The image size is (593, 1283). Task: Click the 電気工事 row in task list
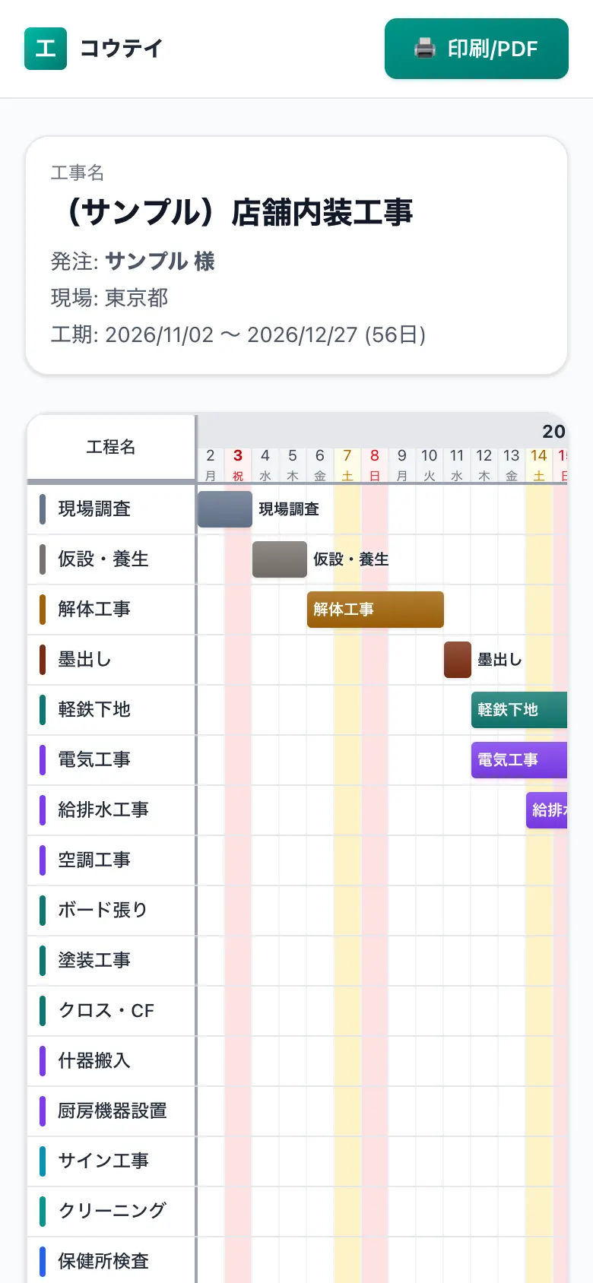click(x=112, y=760)
